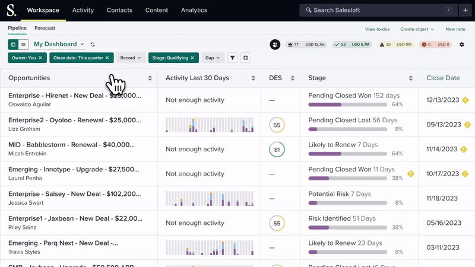Click warning diamond beside 10/17/2023 date
475x267 pixels.
click(x=465, y=174)
